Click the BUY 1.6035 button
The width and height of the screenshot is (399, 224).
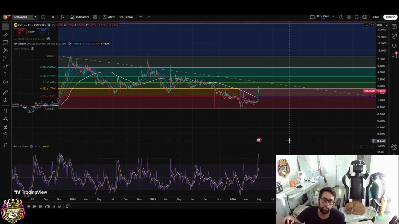42,31
